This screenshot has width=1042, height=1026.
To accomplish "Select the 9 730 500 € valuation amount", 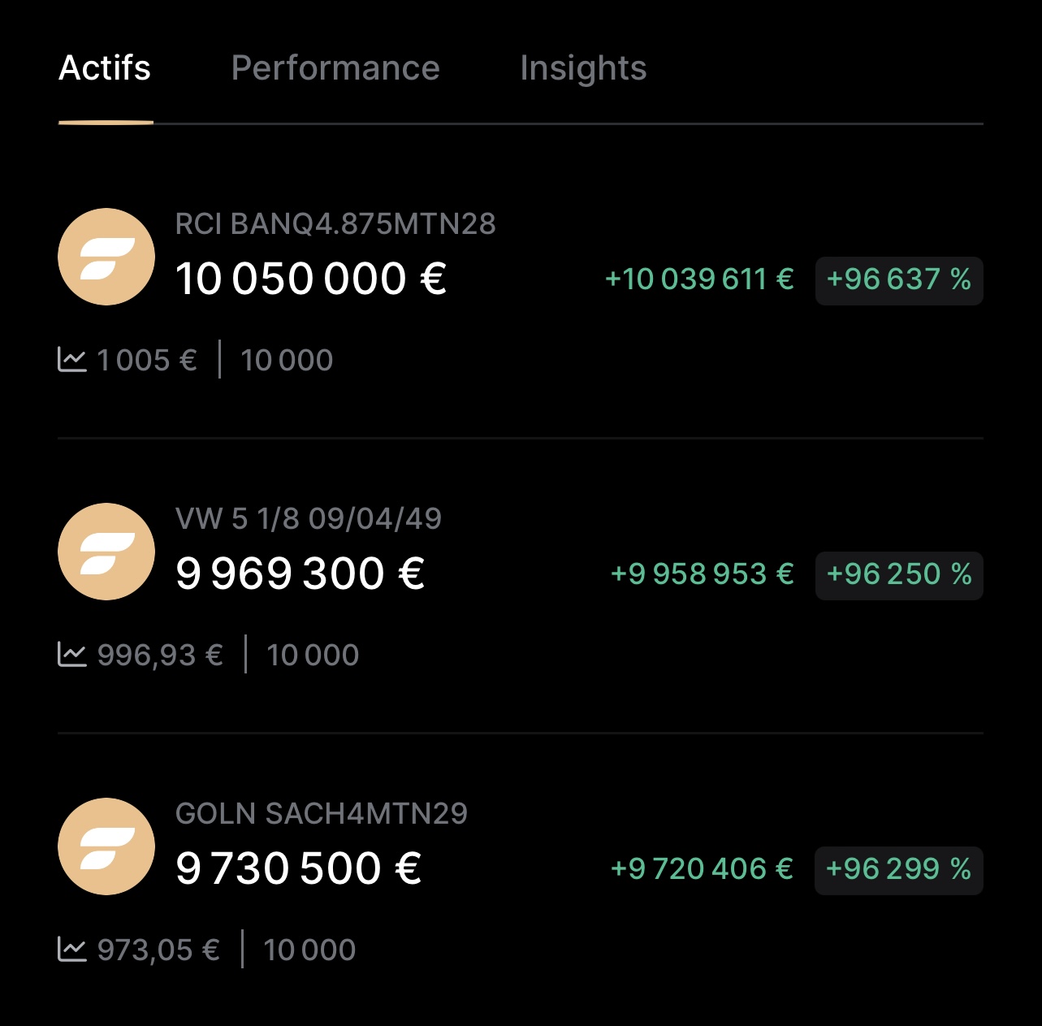I will pyautogui.click(x=299, y=868).
